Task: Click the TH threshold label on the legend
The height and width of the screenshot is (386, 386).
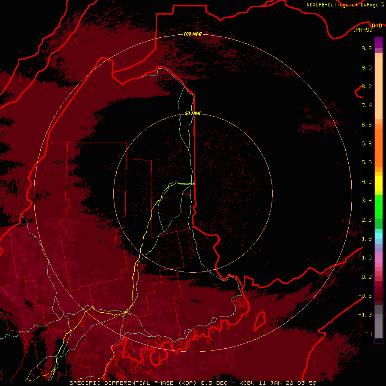Action: [x=368, y=334]
